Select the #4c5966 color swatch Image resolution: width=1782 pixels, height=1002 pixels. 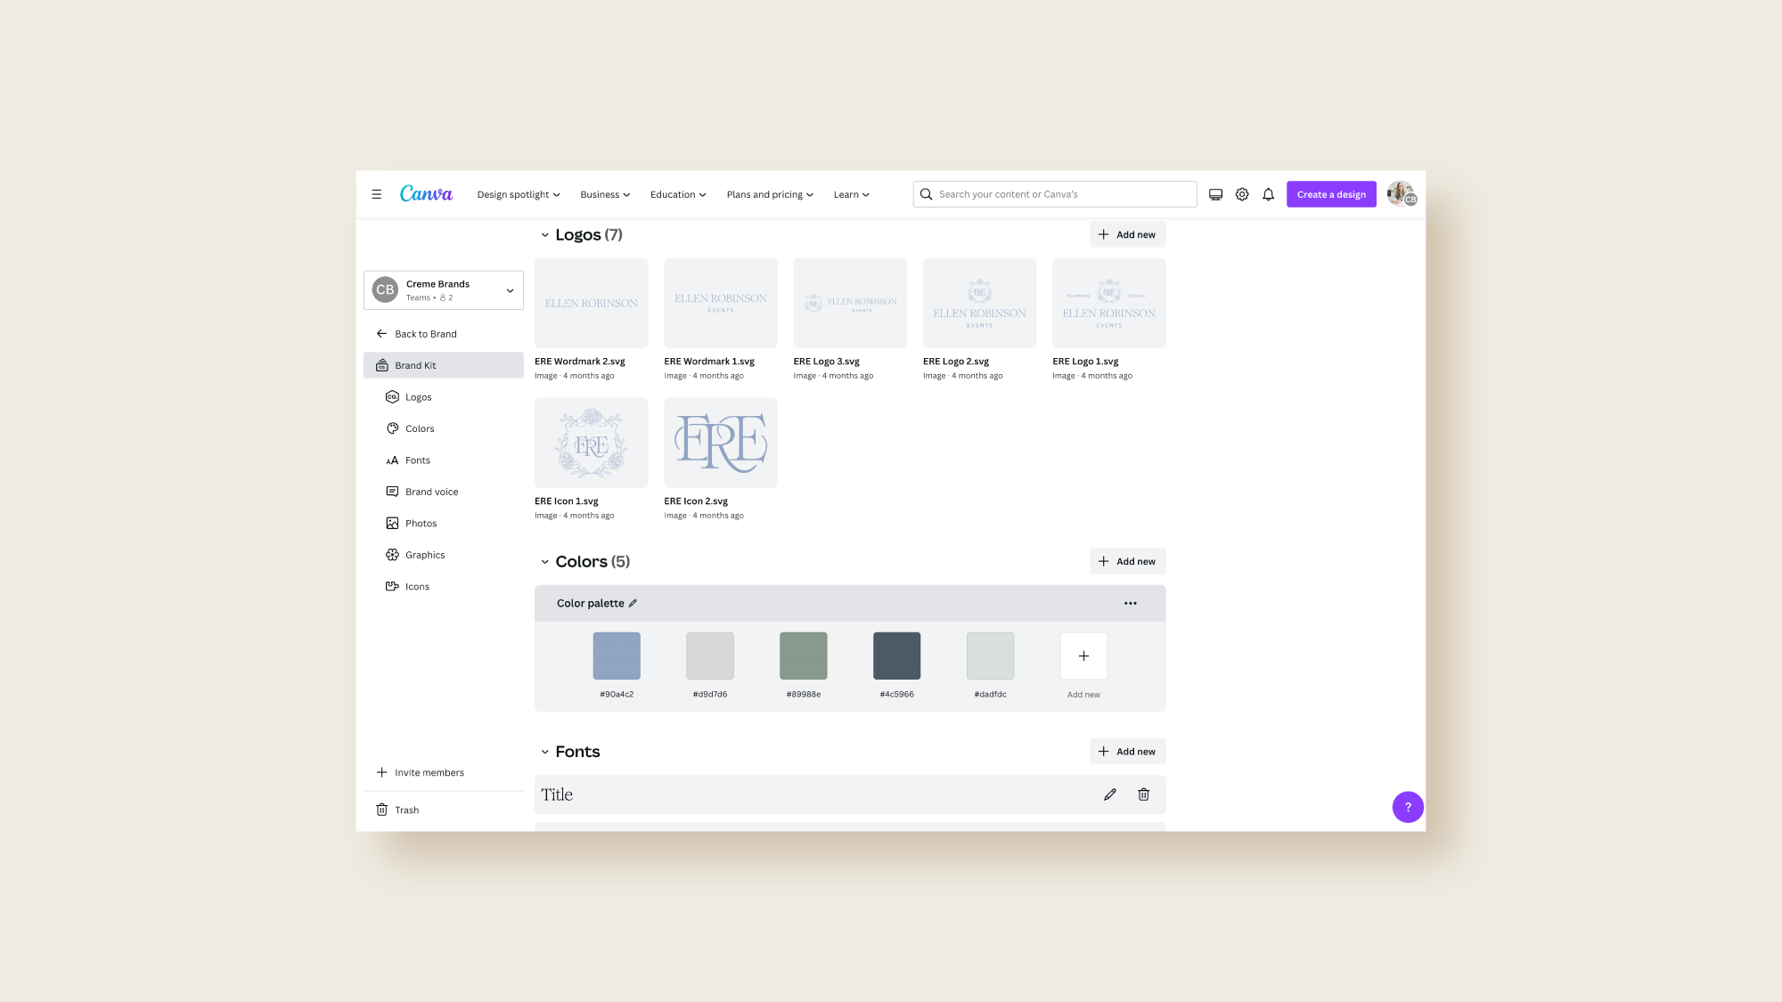tap(896, 655)
